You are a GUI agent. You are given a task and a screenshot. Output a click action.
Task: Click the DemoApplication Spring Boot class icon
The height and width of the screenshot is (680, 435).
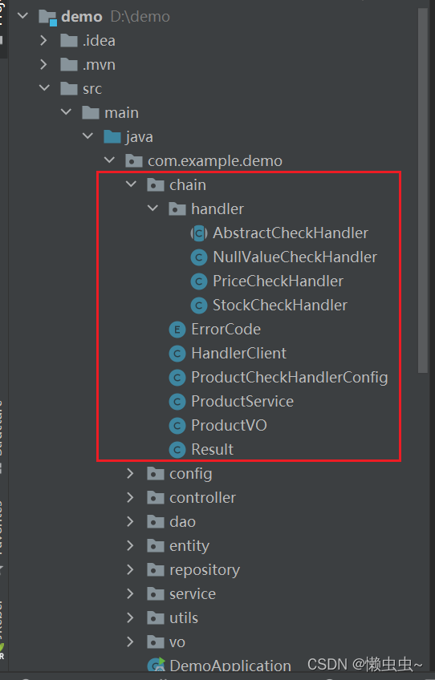pos(157,666)
